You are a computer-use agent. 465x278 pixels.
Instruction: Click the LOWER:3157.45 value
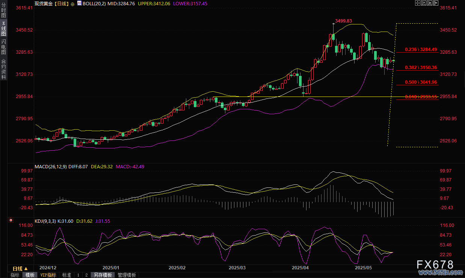pos(190,3)
